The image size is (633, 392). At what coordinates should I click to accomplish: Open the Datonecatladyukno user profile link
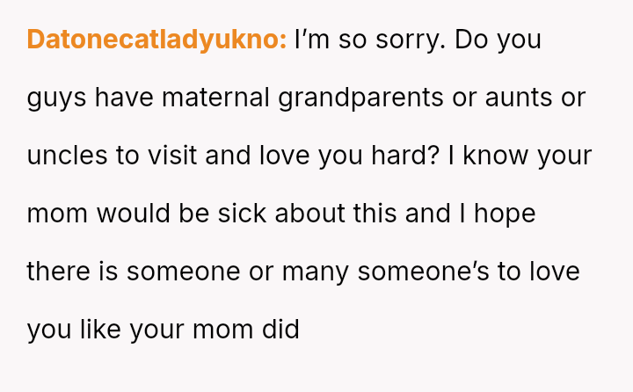click(x=156, y=40)
